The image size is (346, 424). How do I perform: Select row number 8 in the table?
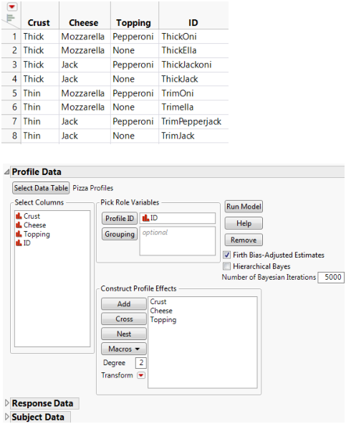point(14,136)
